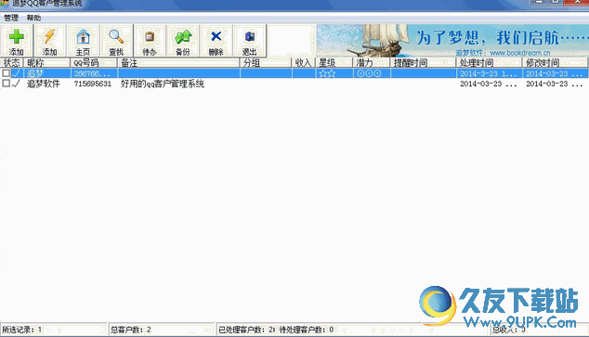
Task: Sort by the 处理时间 column header
Action: (x=489, y=63)
